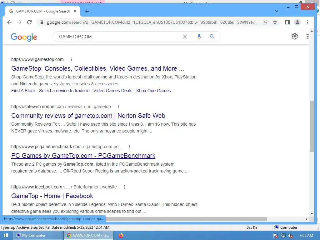Click the scroll up arrow
The width and height of the screenshot is (320, 240).
click(x=312, y=31)
